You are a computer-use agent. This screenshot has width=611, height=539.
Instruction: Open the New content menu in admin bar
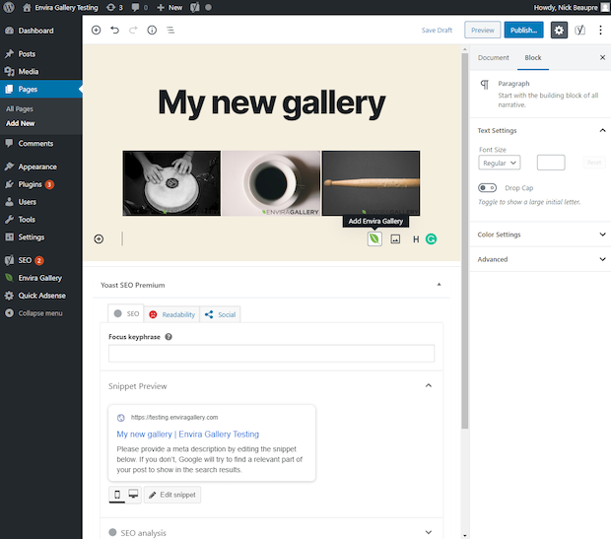tap(170, 8)
